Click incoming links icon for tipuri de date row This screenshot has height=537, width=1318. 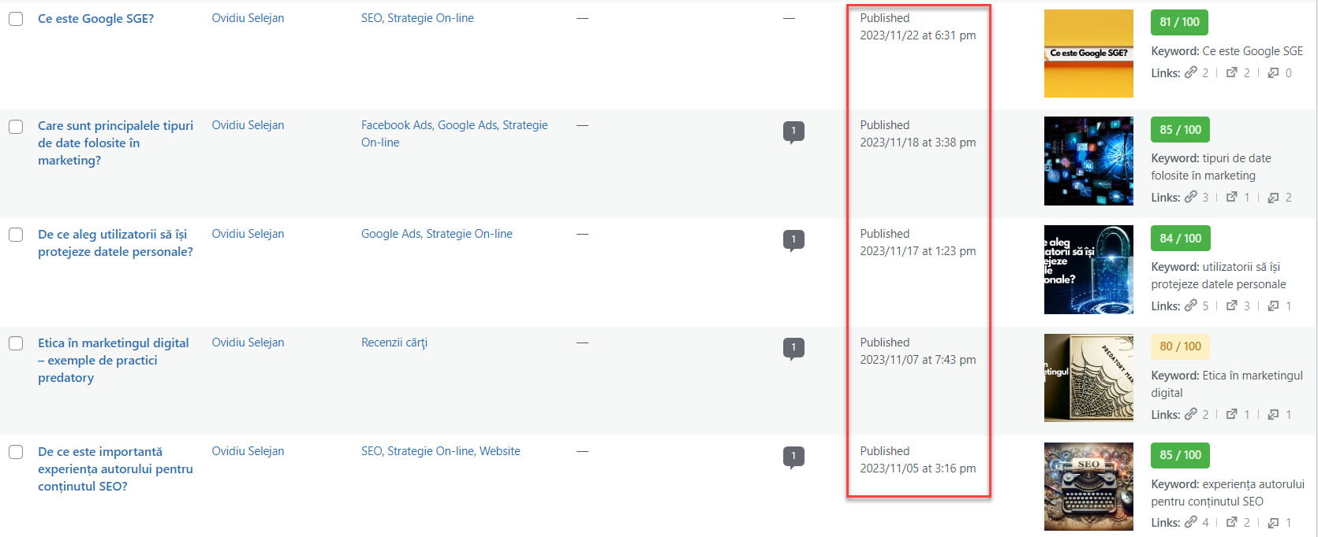point(1273,198)
